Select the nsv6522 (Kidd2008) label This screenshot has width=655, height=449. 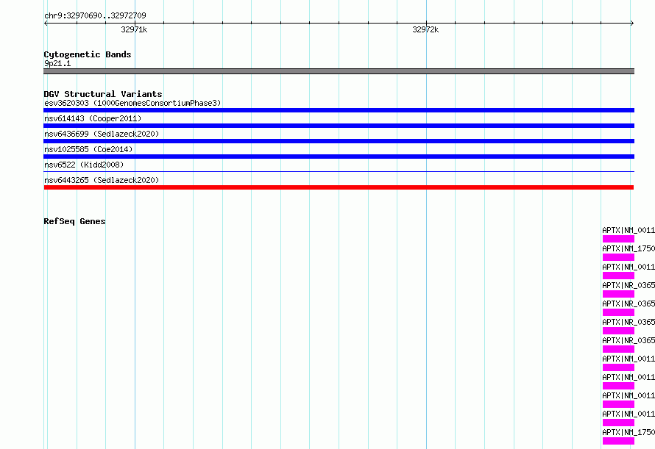pos(84,165)
